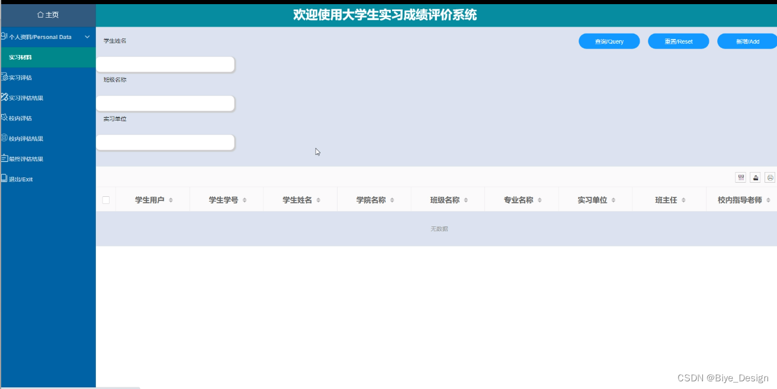The width and height of the screenshot is (777, 389).
Task: Collapse the 个人资料/Personal Data chevron
Action: 88,37
